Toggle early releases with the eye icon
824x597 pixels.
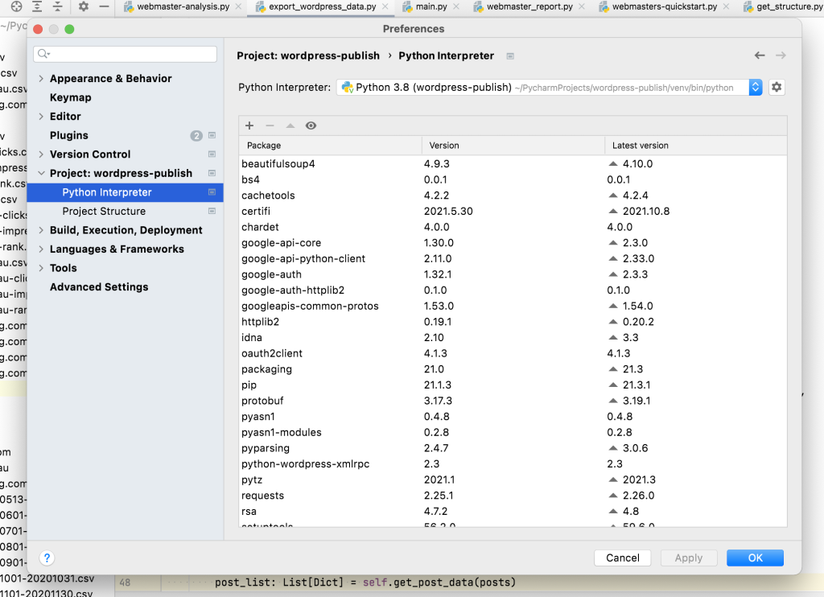[311, 126]
